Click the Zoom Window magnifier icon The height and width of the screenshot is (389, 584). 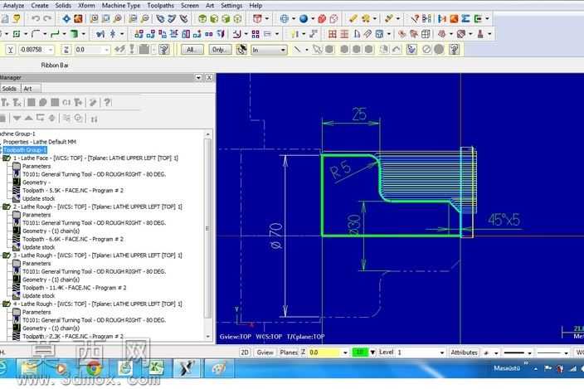point(95,18)
